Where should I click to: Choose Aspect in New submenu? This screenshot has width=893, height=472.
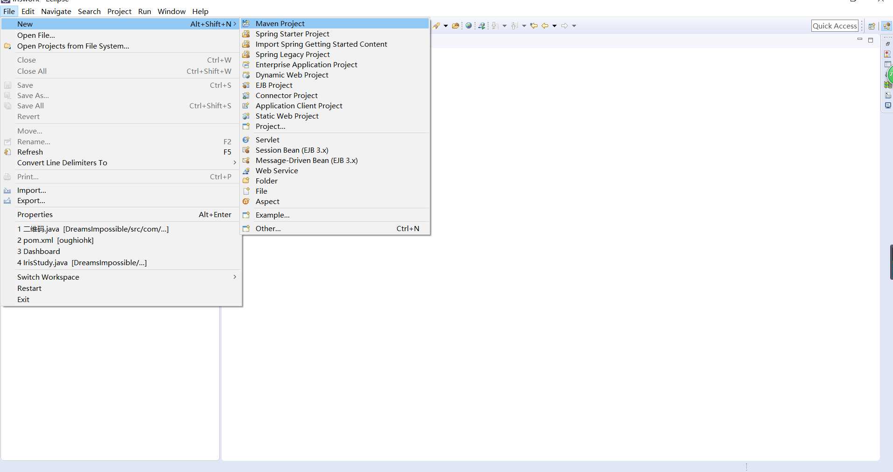[335, 201]
